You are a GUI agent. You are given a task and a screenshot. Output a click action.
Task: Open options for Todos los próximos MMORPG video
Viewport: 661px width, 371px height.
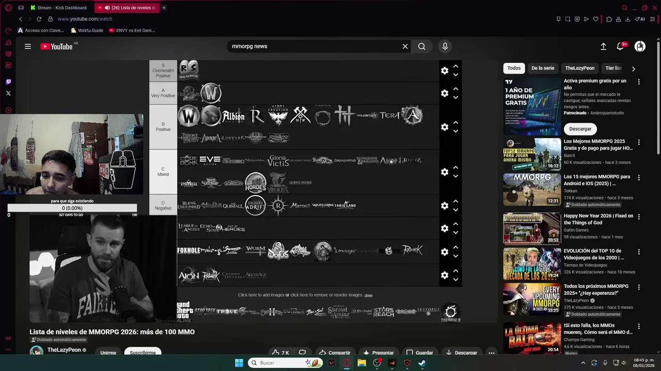tap(639, 287)
